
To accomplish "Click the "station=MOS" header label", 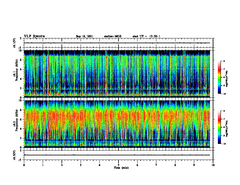I will pos(113,36).
